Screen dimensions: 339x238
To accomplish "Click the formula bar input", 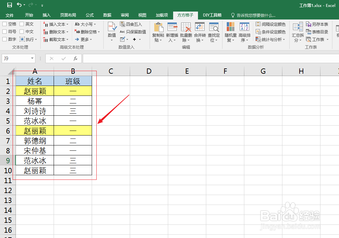I will 211,59.
